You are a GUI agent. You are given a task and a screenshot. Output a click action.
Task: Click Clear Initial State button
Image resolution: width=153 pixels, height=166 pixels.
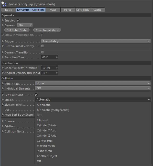tap(47, 30)
